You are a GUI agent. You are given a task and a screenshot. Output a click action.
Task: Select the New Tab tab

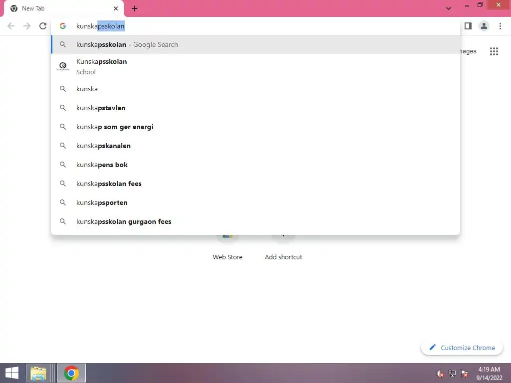pos(63,8)
